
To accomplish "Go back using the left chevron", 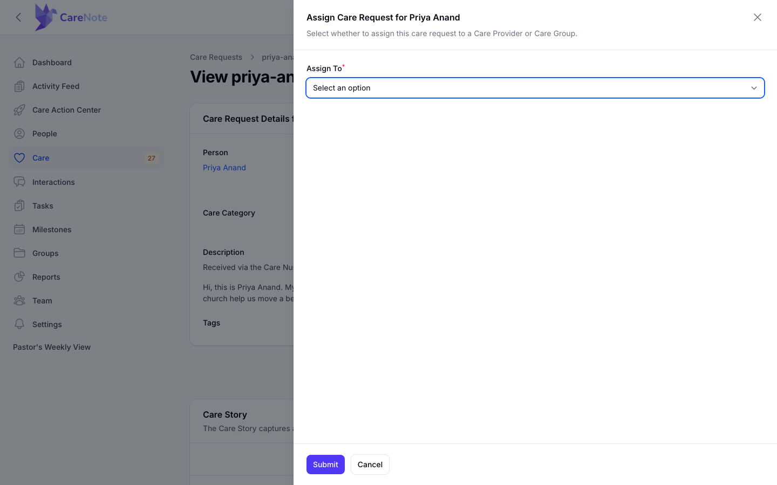I will (18, 17).
